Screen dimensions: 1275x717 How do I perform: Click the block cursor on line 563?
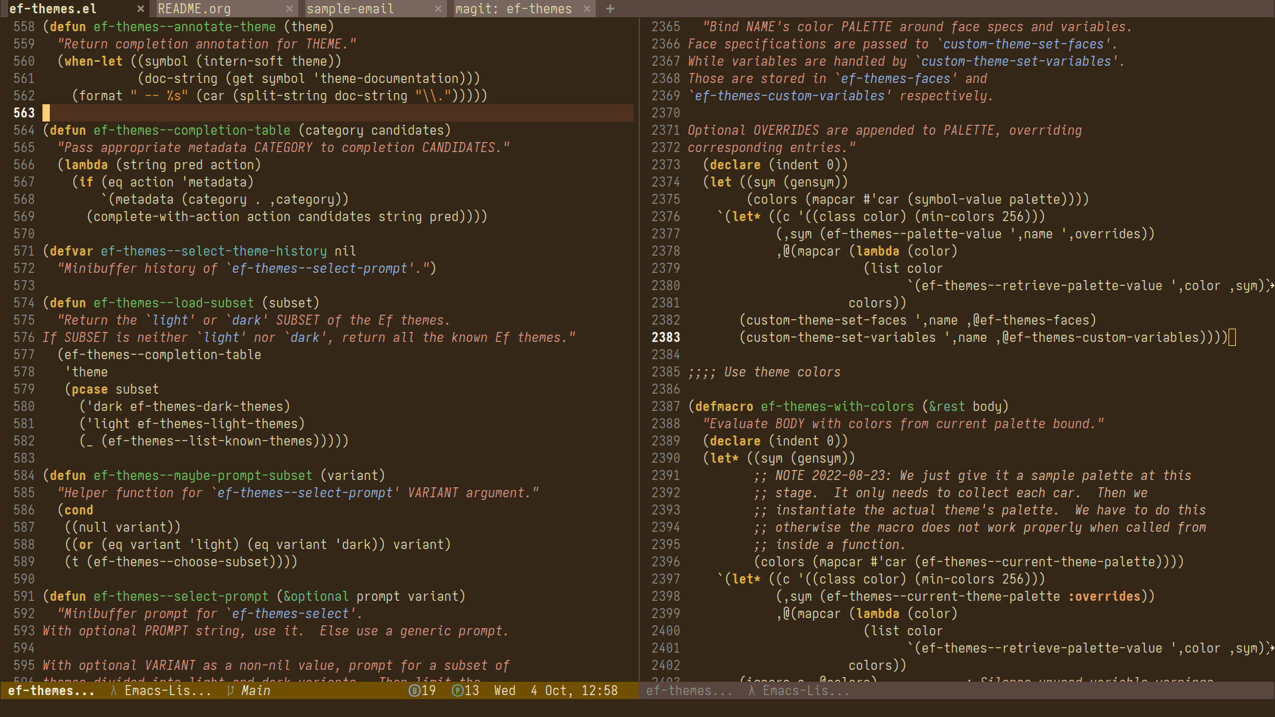click(46, 113)
